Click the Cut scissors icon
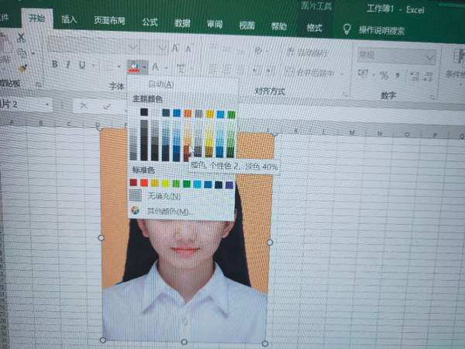This screenshot has width=465, height=349. pyautogui.click(x=21, y=37)
